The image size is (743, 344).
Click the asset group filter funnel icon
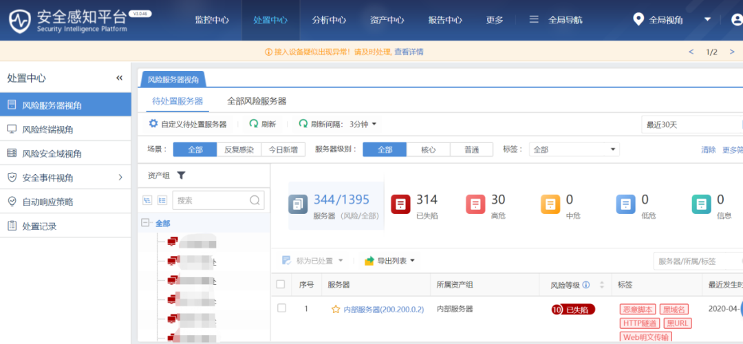point(181,175)
